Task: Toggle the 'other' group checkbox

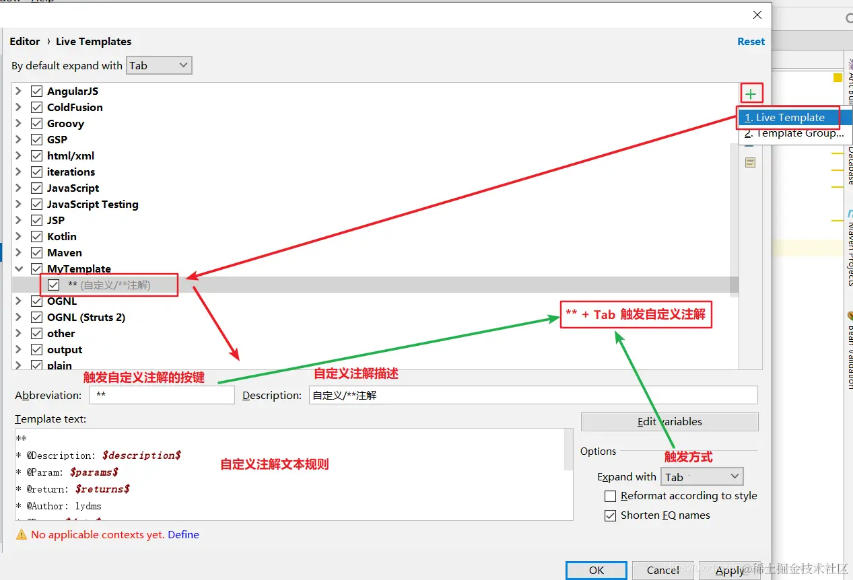Action: tap(37, 333)
